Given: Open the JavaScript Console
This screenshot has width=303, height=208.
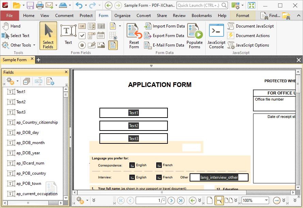Looking at the screenshot, I should click(x=217, y=36).
